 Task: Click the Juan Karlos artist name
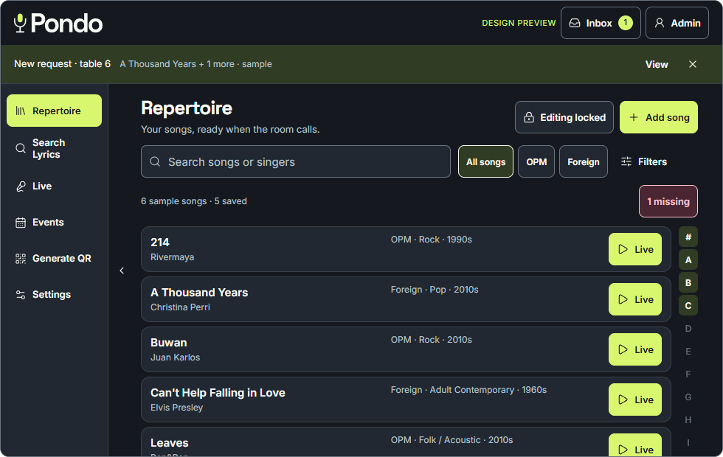176,357
